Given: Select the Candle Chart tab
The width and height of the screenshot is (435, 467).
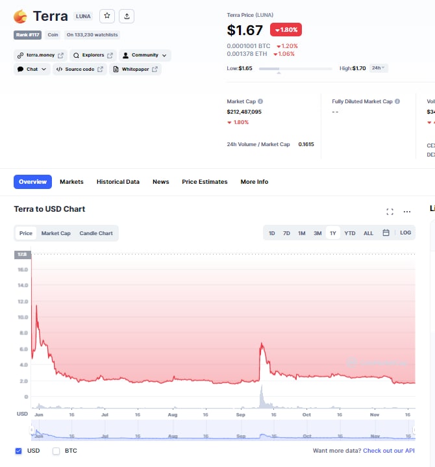Looking at the screenshot, I should [96, 233].
